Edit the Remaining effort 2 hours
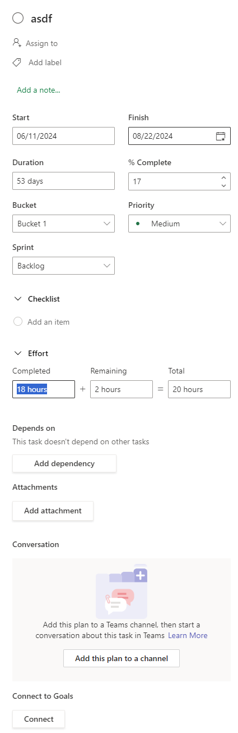Viewport: 238px width, 733px height. pos(122,389)
